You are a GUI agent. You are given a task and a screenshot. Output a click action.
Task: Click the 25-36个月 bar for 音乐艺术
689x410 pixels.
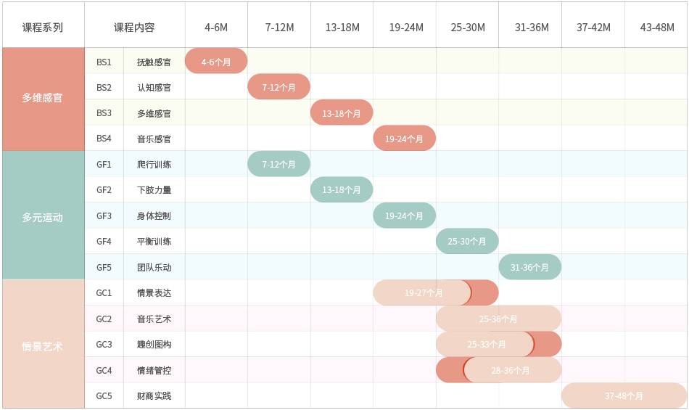498,319
